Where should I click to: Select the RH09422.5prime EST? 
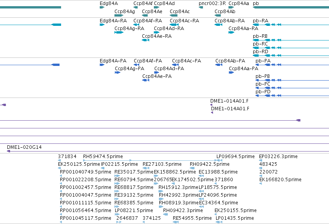coord(192,168)
